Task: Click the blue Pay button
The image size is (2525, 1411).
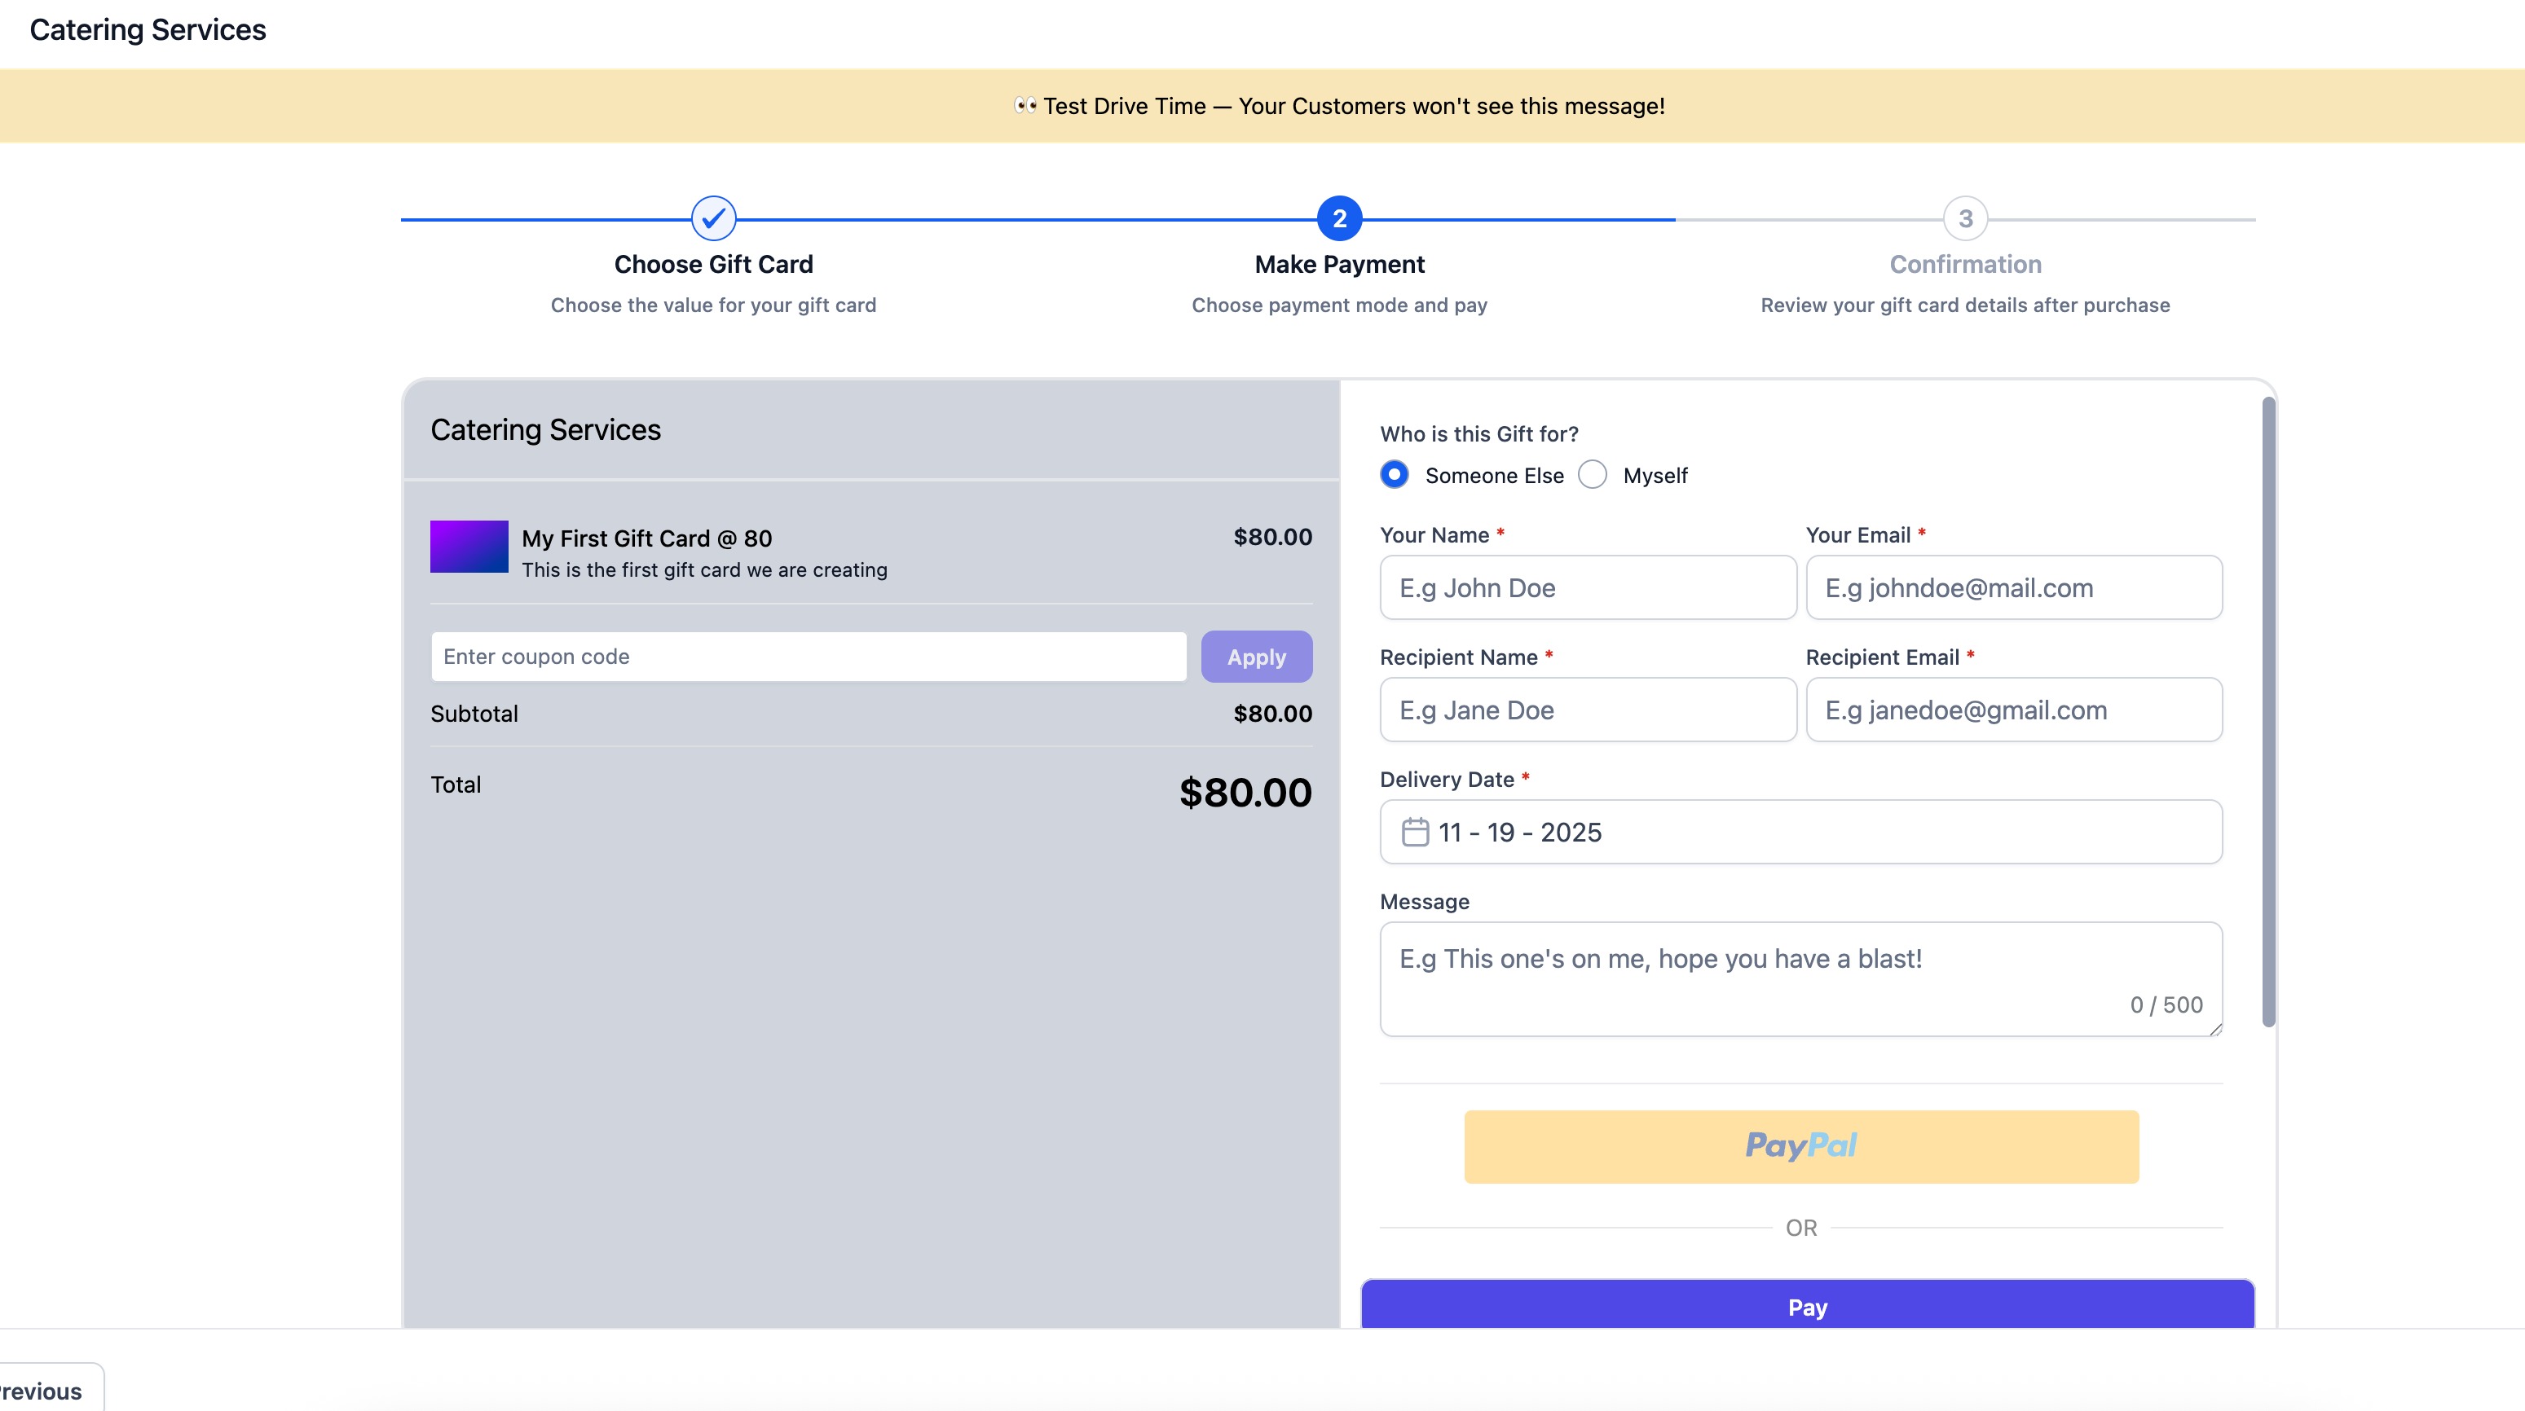Action: 1806,1305
